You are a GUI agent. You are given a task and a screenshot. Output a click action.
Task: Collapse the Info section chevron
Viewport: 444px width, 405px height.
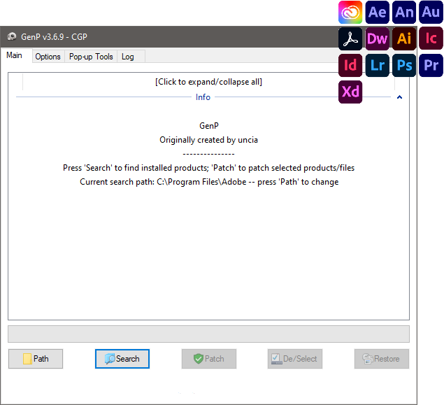pos(399,97)
